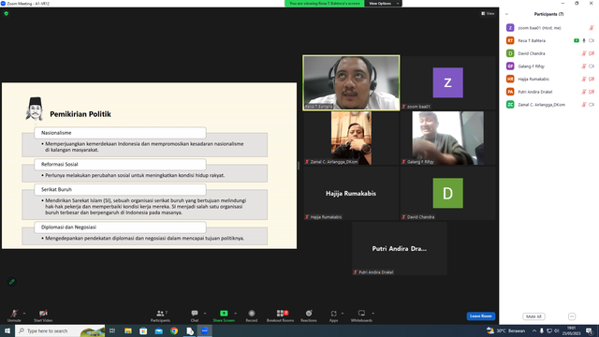Toggle mic icon for Resa T Bahtera
This screenshot has width=599, height=337.
click(584, 40)
